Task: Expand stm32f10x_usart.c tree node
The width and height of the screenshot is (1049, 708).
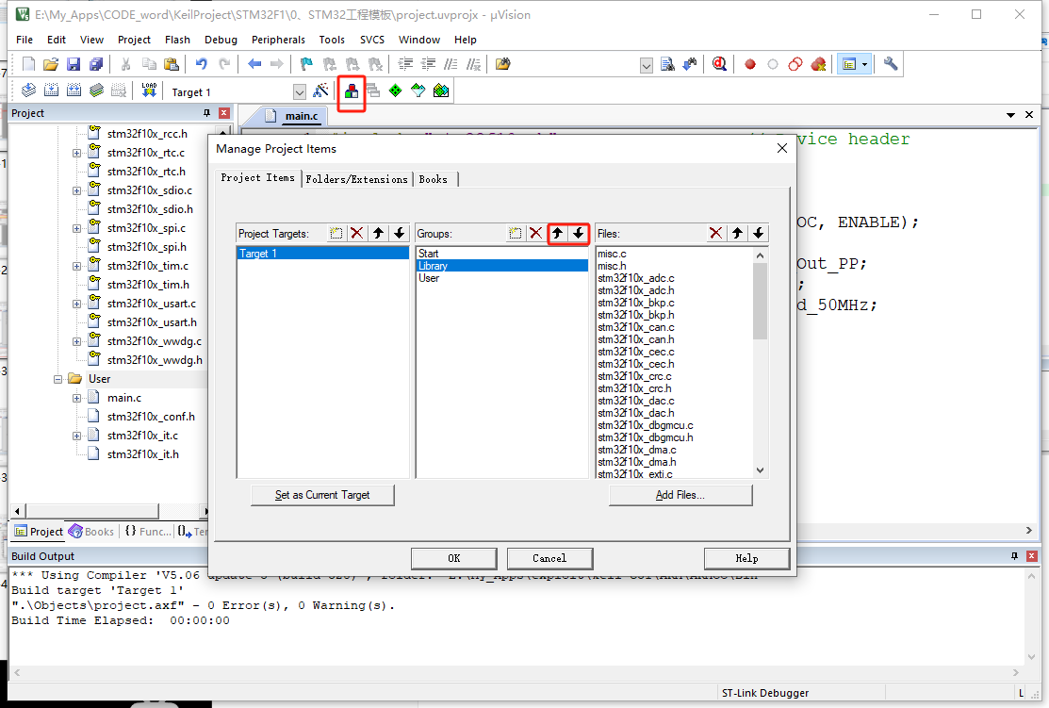Action: (x=77, y=304)
